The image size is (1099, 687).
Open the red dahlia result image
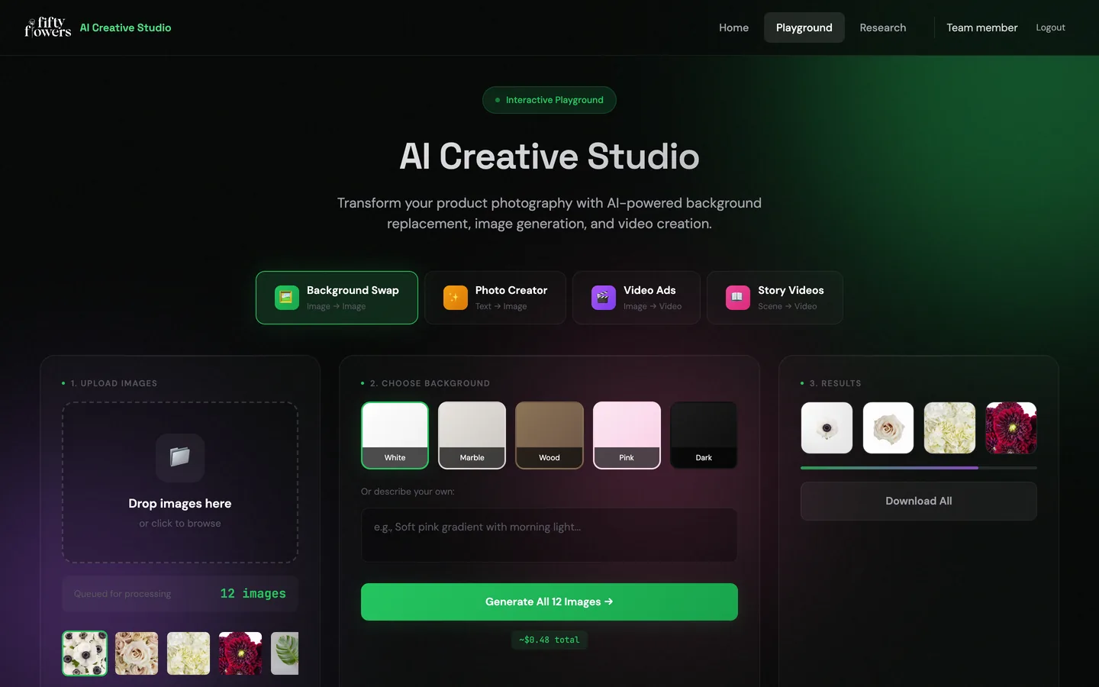(x=1011, y=428)
